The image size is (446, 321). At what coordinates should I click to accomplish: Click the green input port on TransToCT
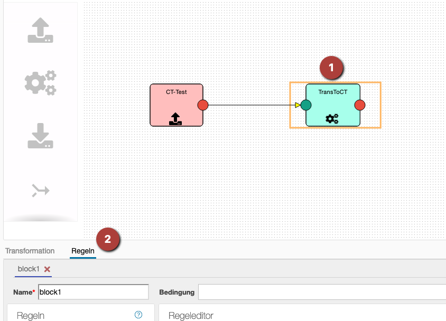306,105
